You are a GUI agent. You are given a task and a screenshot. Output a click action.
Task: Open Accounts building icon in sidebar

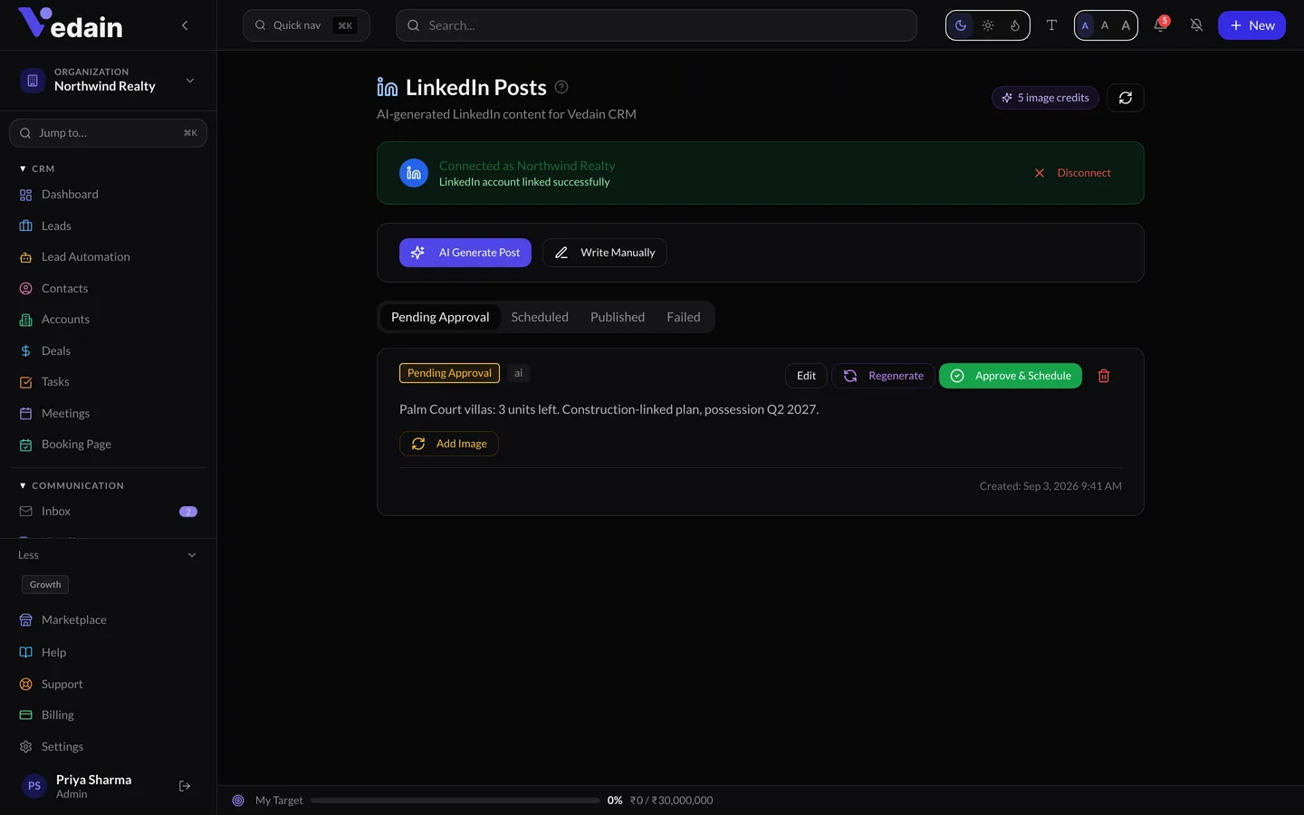tap(25, 320)
